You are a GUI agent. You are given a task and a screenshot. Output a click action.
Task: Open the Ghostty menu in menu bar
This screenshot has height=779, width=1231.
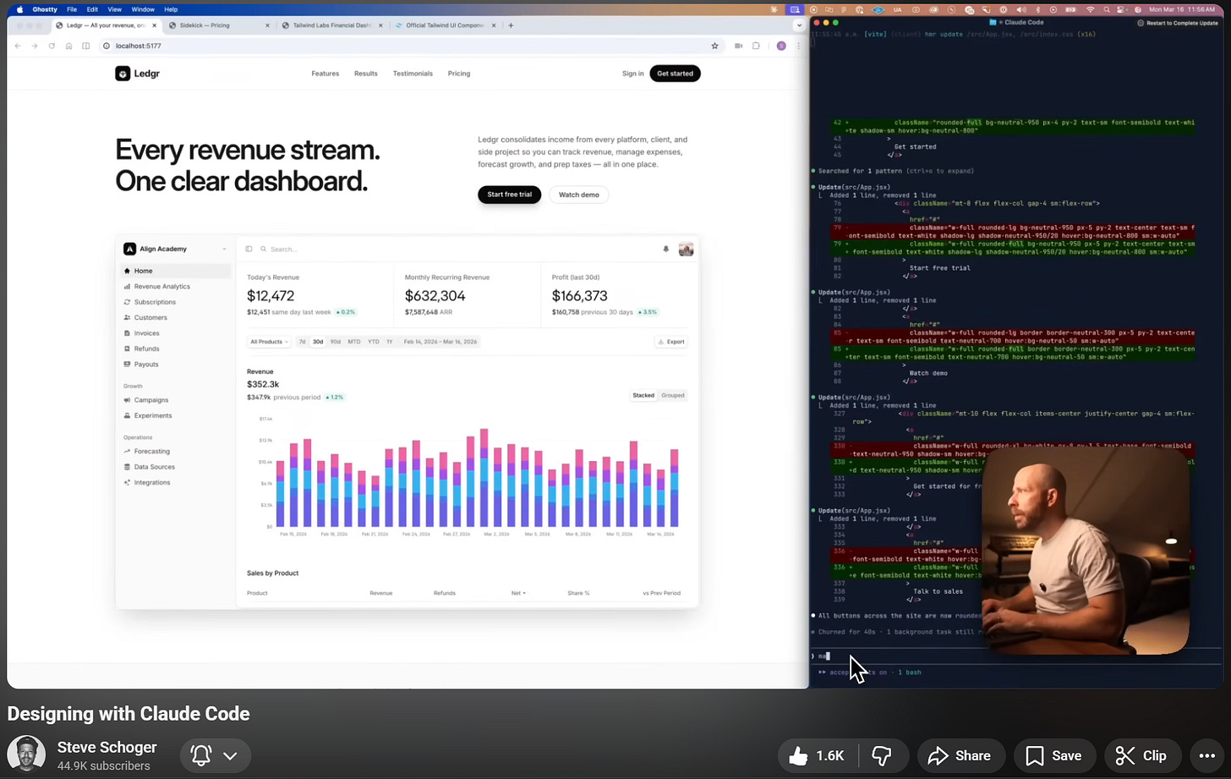point(45,9)
